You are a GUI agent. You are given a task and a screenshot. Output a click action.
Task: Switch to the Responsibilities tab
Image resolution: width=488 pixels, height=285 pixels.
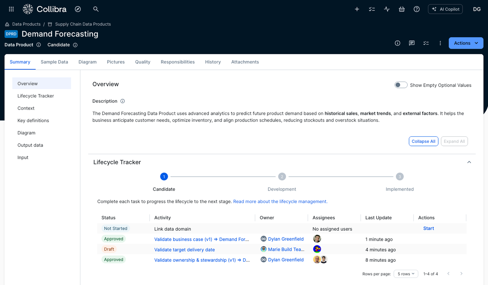pos(178,62)
